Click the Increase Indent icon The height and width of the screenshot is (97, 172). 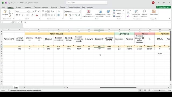point(55,15)
